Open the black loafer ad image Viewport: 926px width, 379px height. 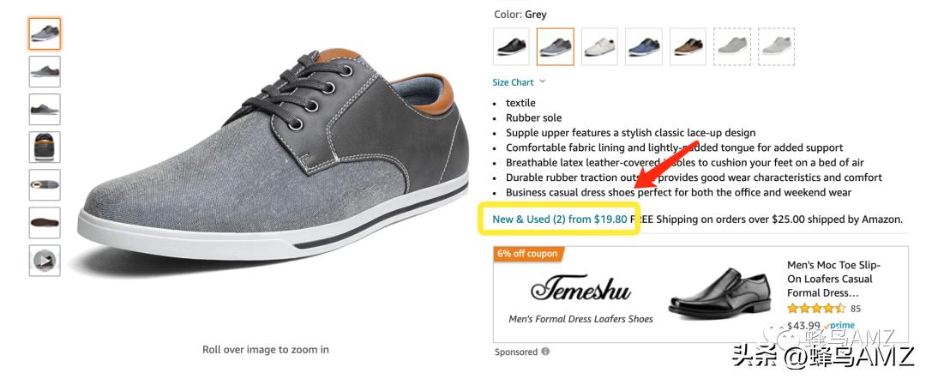click(720, 293)
